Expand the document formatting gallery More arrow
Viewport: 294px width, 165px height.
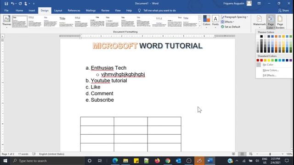click(x=200, y=27)
